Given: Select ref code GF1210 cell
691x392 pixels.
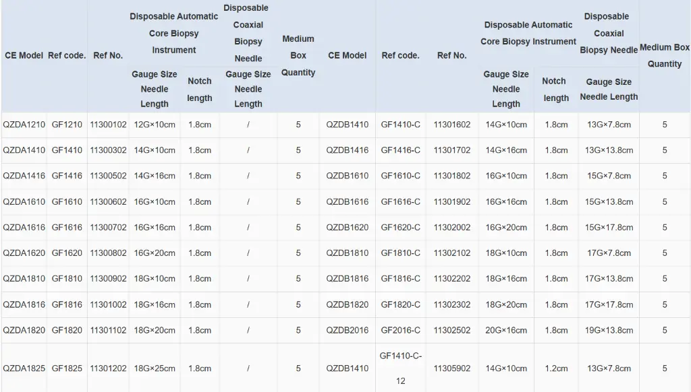Looking at the screenshot, I should 67,125.
